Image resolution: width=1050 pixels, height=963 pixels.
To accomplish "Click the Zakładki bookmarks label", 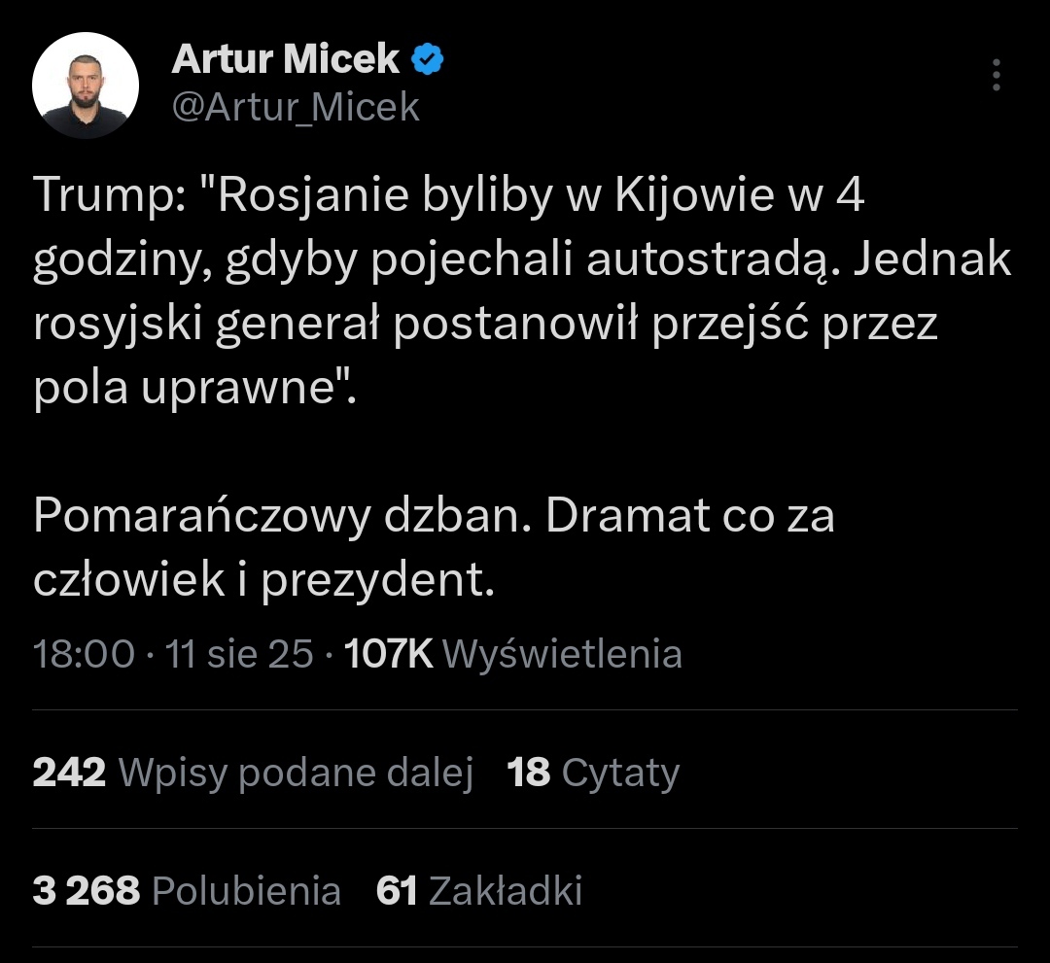I will 505,891.
